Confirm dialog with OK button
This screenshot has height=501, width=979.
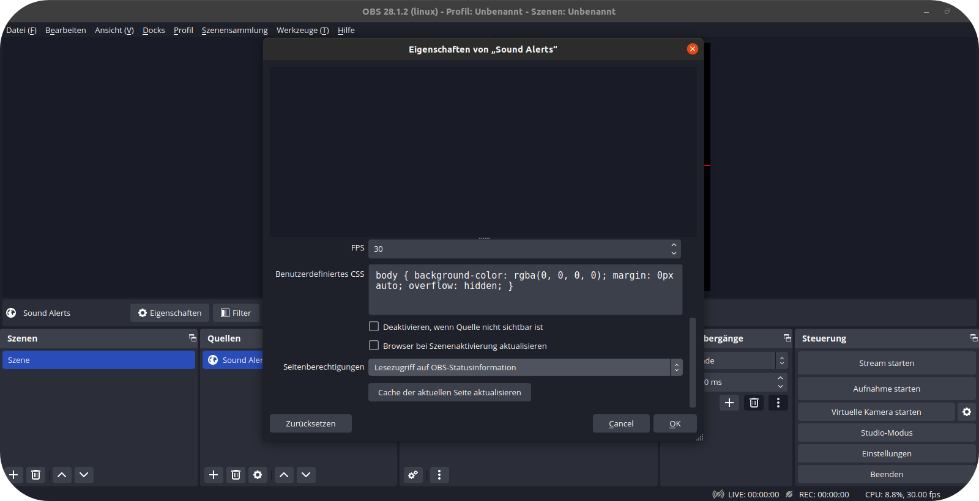tap(675, 423)
